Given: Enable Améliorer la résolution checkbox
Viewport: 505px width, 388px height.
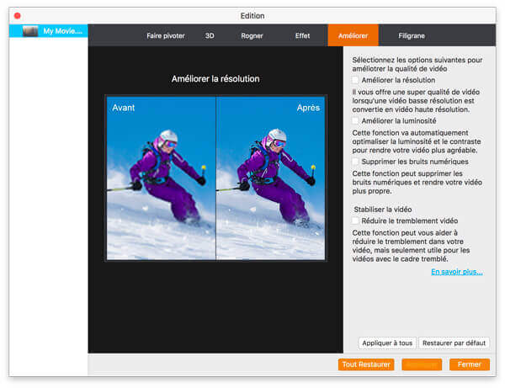Looking at the screenshot, I should tap(356, 81).
